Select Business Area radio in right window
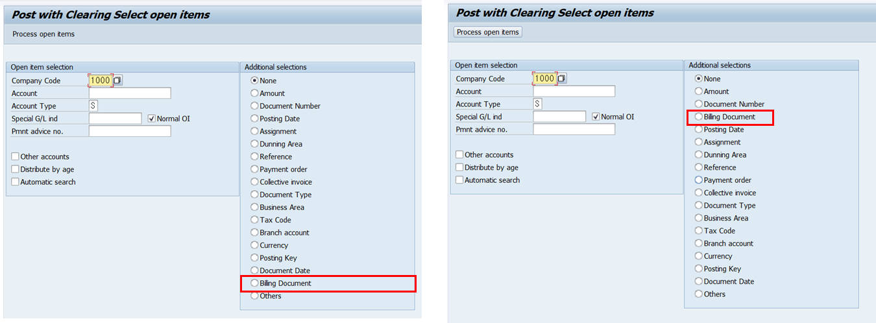The image size is (876, 323). pyautogui.click(x=698, y=218)
